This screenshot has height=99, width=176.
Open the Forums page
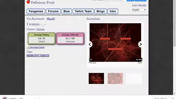[53, 11]
